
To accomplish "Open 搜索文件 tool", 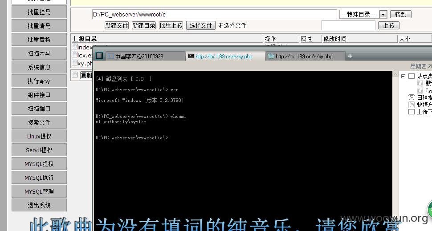I will [x=39, y=122].
